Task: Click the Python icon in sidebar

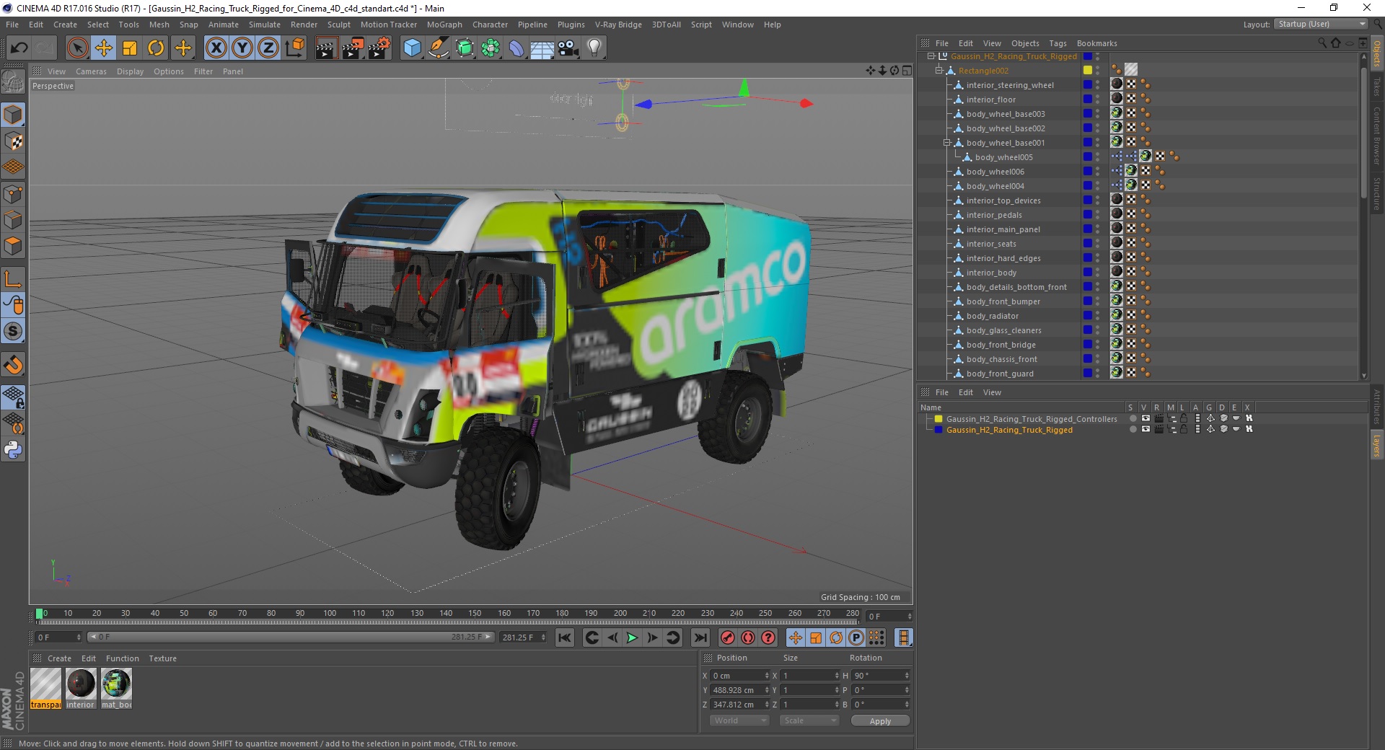Action: (x=13, y=450)
